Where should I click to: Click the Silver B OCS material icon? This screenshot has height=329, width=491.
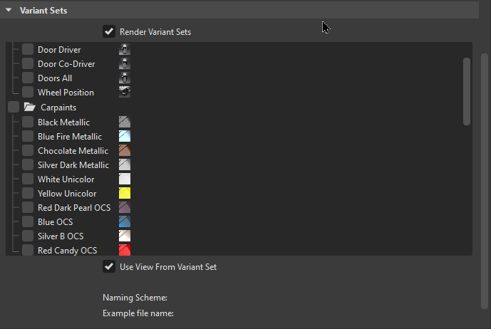click(125, 236)
